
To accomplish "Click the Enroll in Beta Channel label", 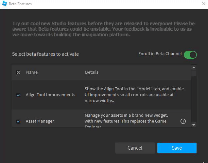I will pos(160,54).
